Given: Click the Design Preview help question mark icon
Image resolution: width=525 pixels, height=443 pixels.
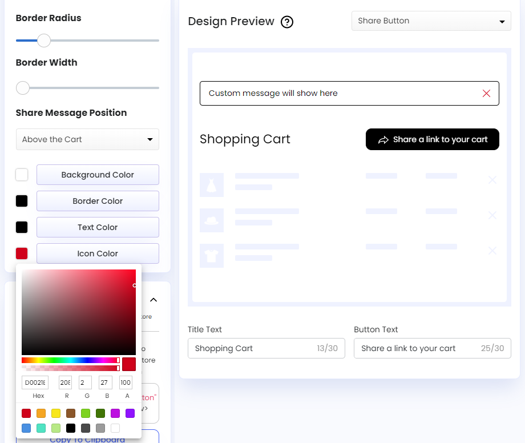Looking at the screenshot, I should [x=286, y=21].
